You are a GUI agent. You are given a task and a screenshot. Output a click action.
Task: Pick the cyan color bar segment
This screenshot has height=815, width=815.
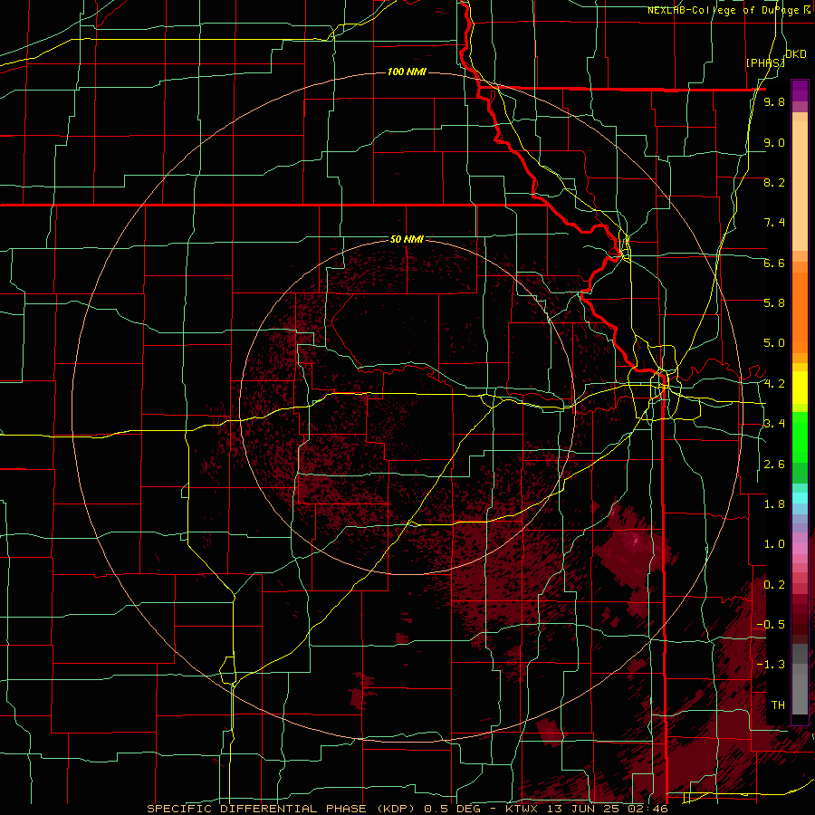tap(800, 497)
